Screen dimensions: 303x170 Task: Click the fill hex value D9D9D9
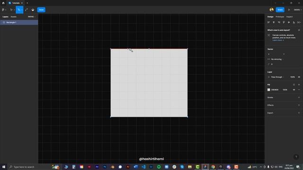pos(275,90)
